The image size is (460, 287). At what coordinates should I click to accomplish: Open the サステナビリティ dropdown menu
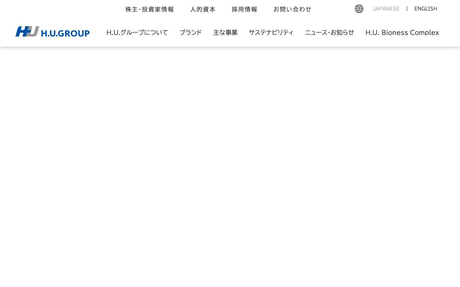(271, 33)
